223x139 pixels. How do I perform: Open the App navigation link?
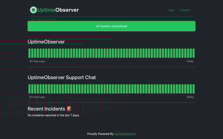coord(171,10)
